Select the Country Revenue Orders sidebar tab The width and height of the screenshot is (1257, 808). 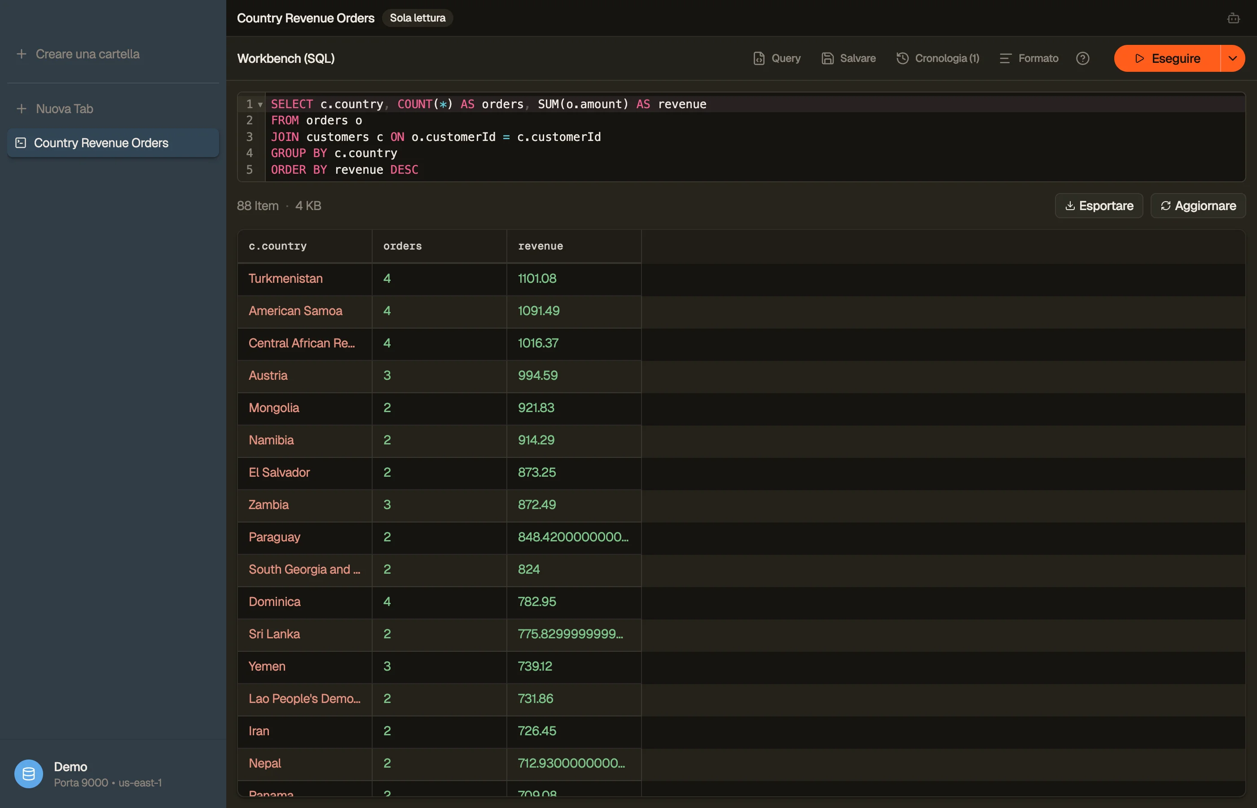tap(113, 143)
